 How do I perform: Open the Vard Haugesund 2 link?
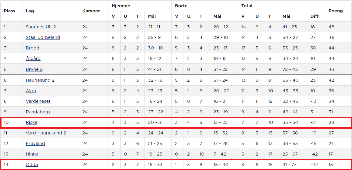click(x=46, y=133)
